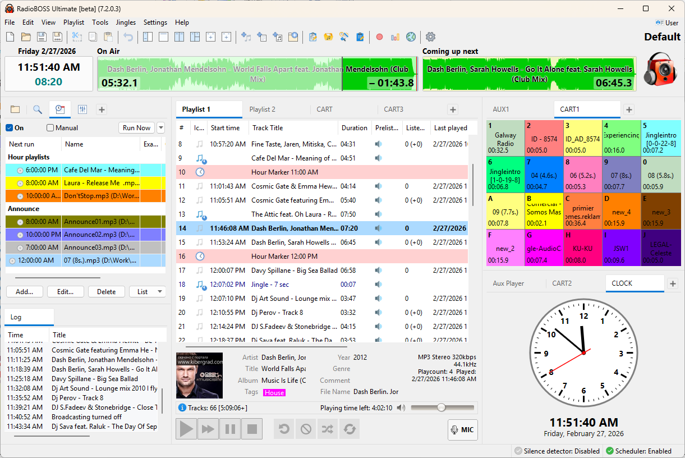Click the User account label at top right

(x=668, y=23)
